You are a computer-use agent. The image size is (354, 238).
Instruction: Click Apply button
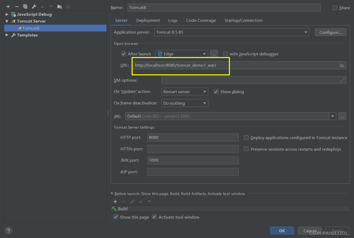click(337, 231)
